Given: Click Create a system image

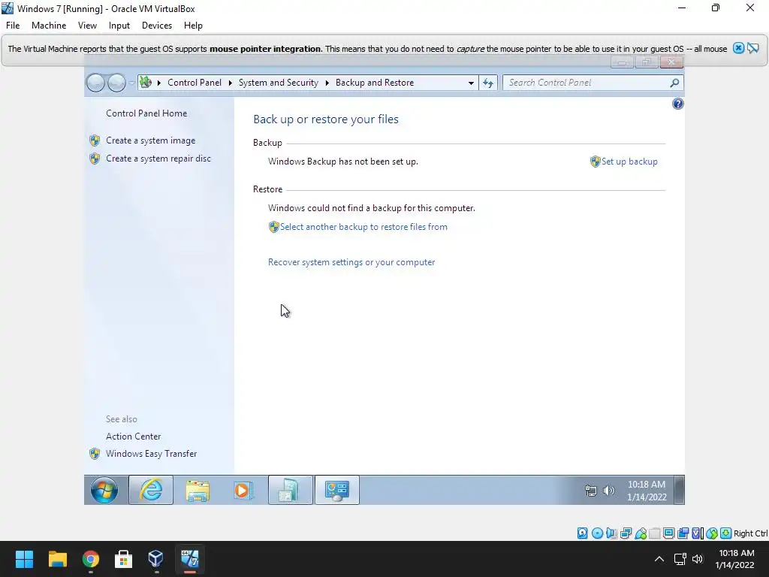Looking at the screenshot, I should click(x=150, y=140).
